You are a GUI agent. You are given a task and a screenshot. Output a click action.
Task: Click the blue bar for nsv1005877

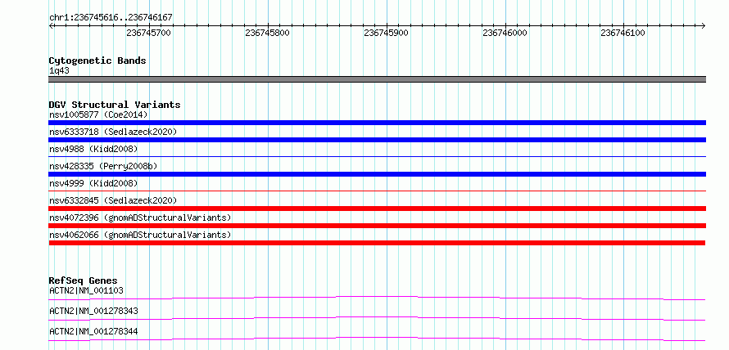point(377,123)
